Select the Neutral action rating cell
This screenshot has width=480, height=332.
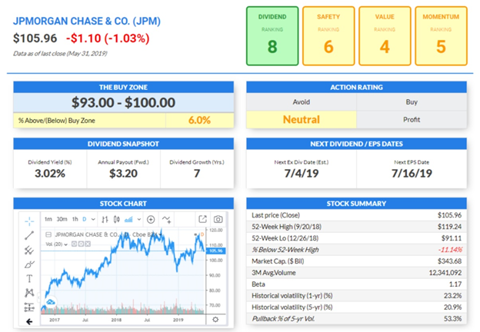pyautogui.click(x=302, y=120)
